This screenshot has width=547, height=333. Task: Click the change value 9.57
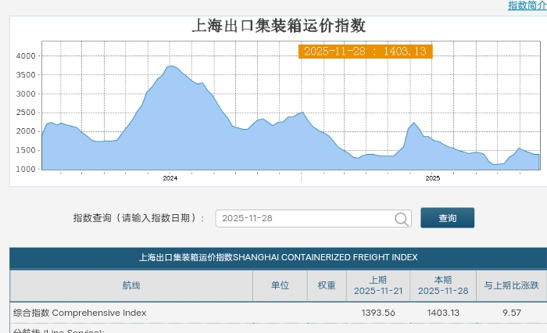pyautogui.click(x=512, y=313)
